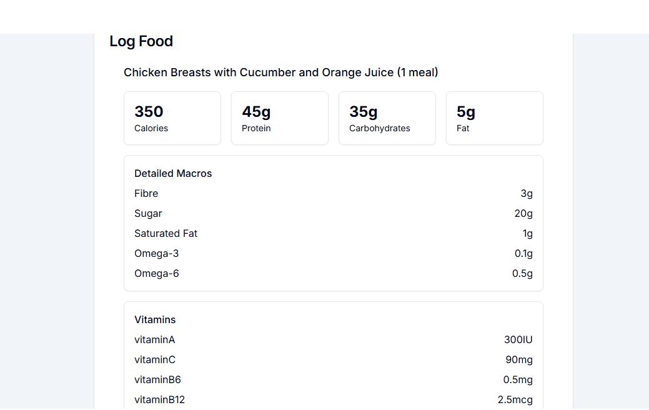This screenshot has height=410, width=649.
Task: Click the Detailed Macros section heading
Action: (173, 174)
